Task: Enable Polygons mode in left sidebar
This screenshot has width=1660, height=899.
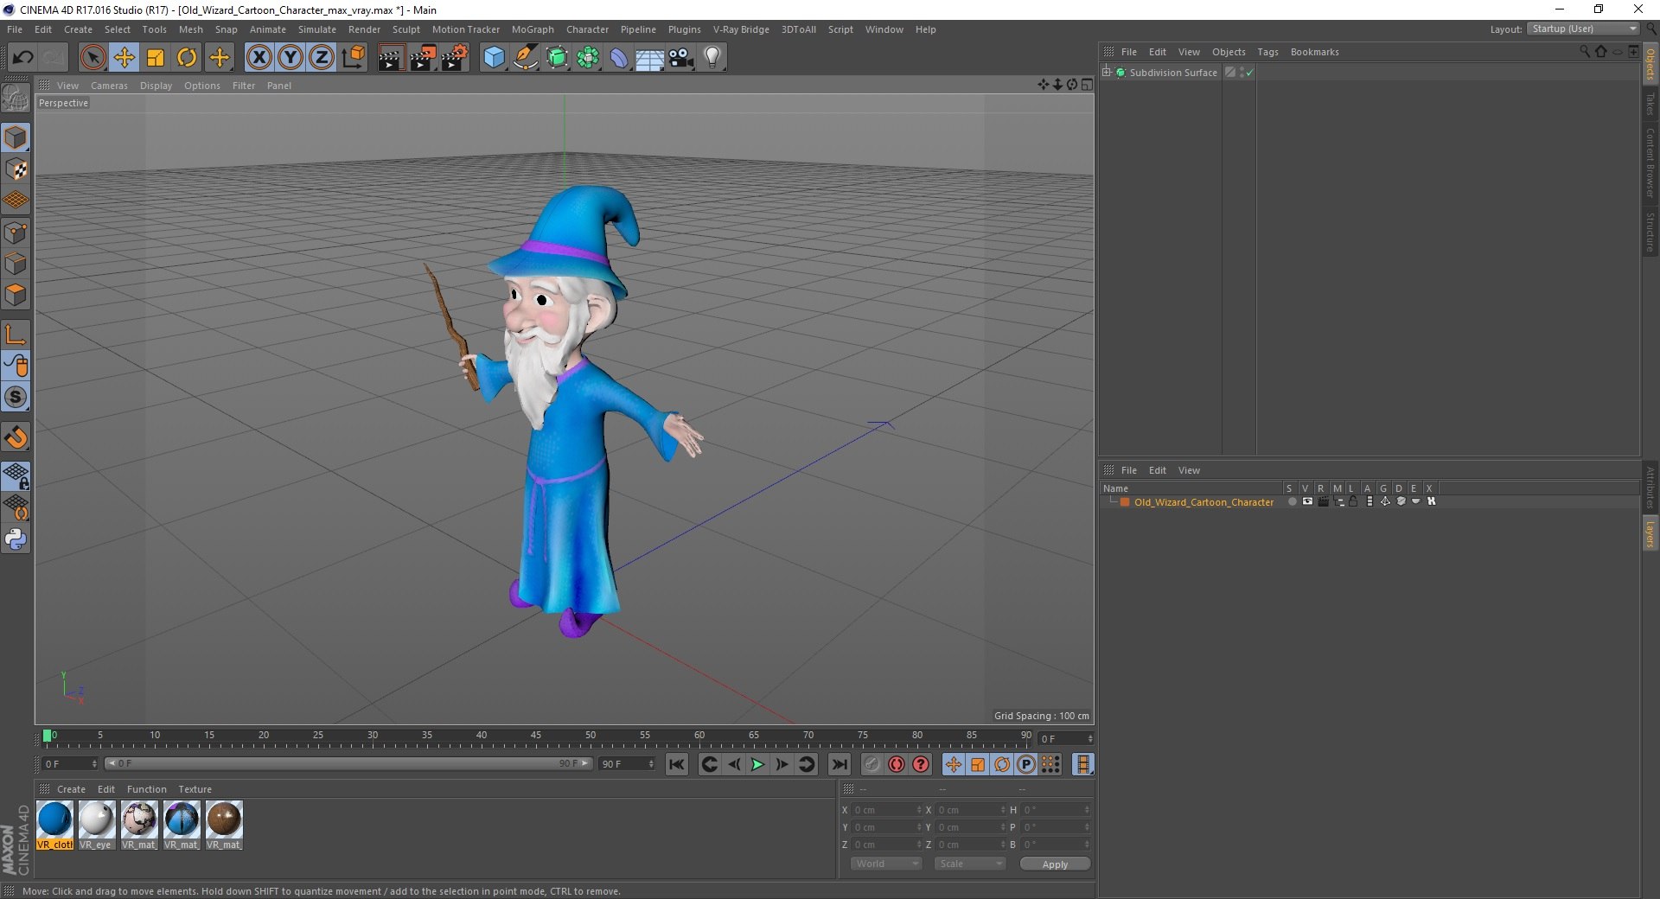Action: pos(16,295)
